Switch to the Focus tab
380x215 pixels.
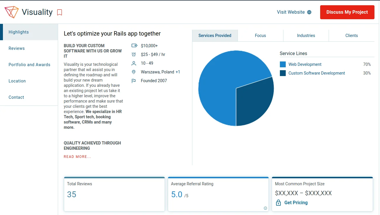point(260,36)
